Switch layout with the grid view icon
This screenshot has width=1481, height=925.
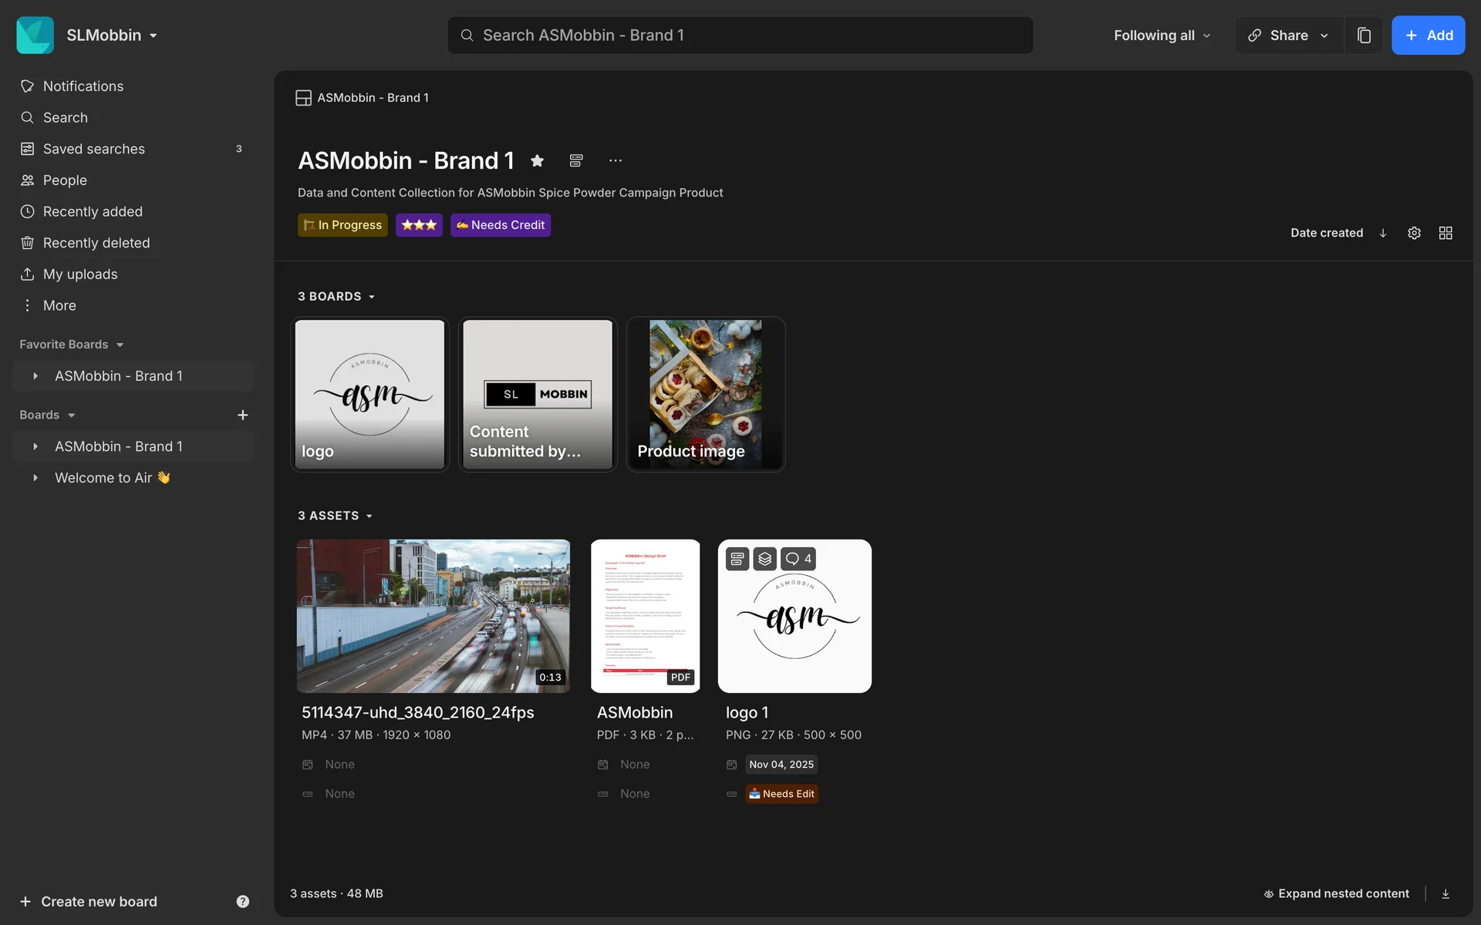click(x=1446, y=233)
